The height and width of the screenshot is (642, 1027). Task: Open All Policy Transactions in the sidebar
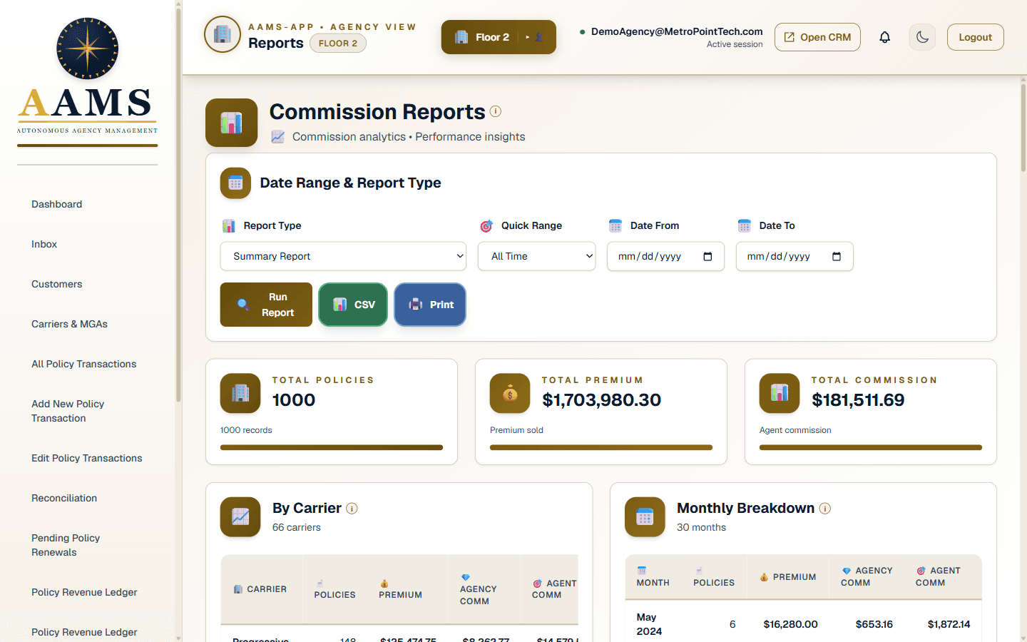pos(84,364)
